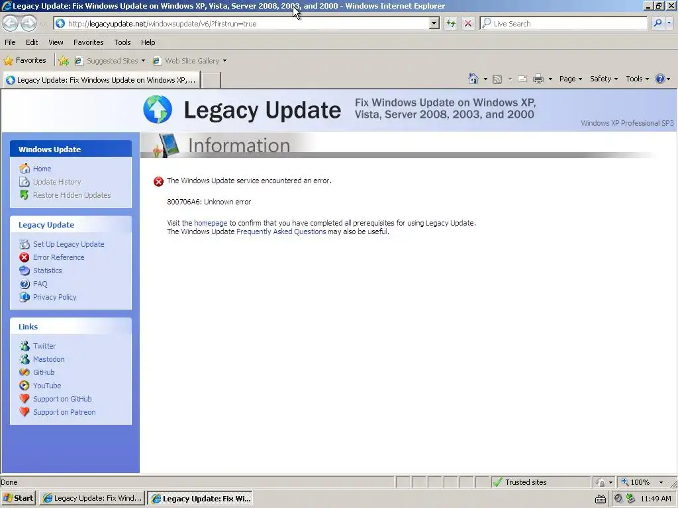
Task: Click the GitHub sidebar icon
Action: (24, 372)
